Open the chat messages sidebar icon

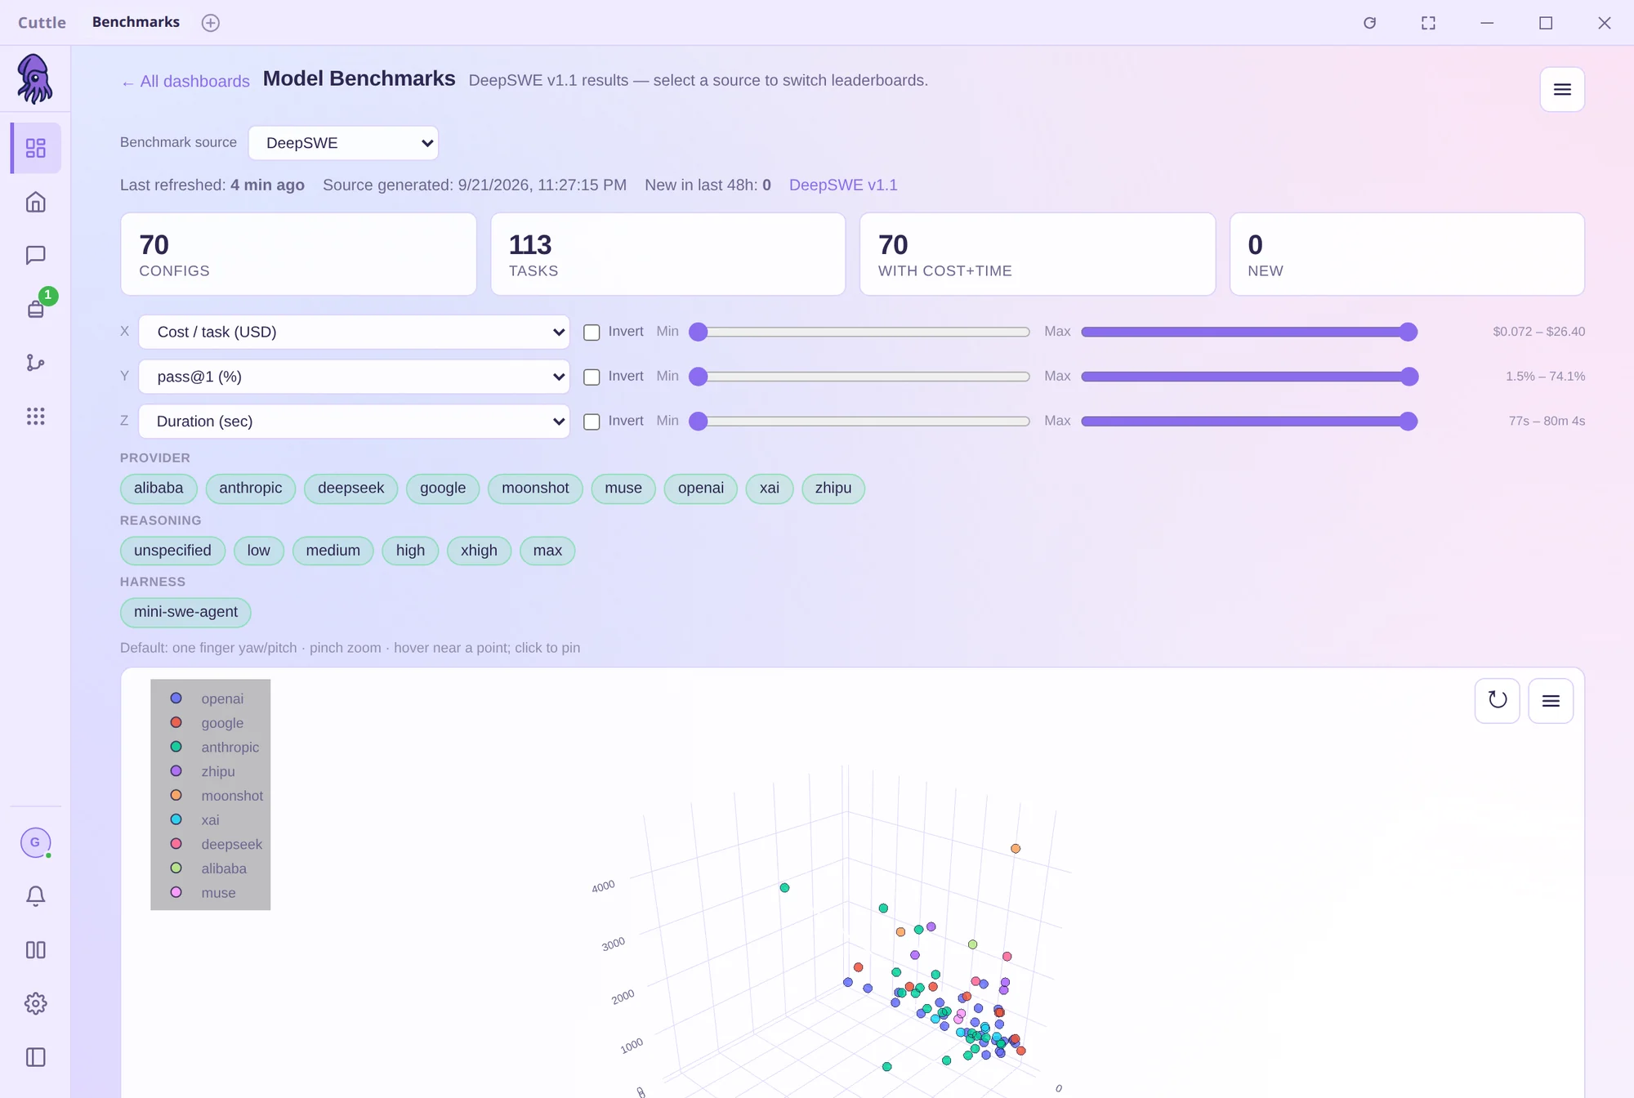tap(35, 255)
